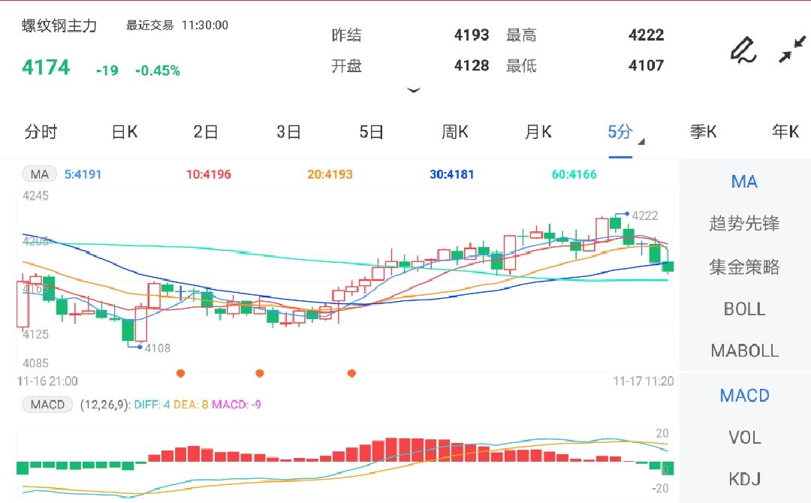Tap the pen drawing tool icon
Viewport: 811px width, 503px height.
[x=743, y=50]
